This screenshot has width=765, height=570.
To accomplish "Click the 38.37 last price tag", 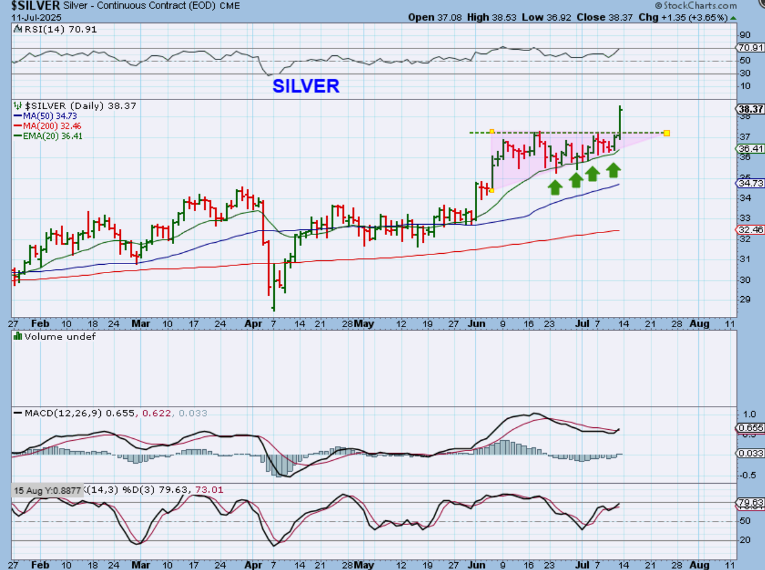I will [x=749, y=109].
